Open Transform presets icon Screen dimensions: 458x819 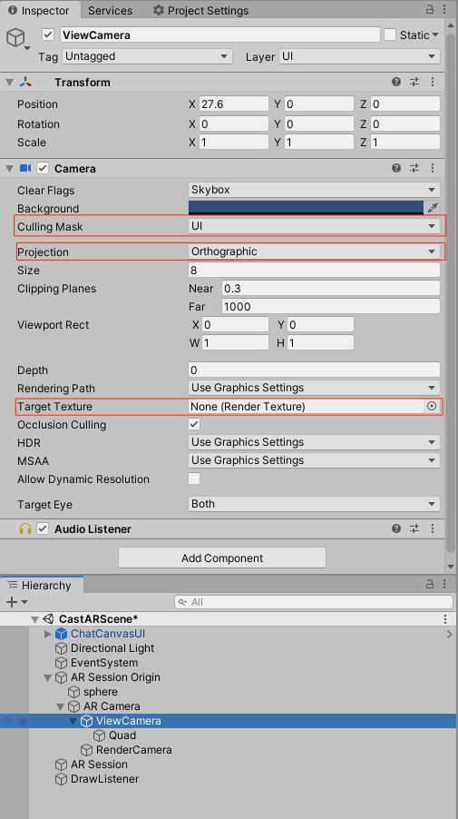coord(414,82)
